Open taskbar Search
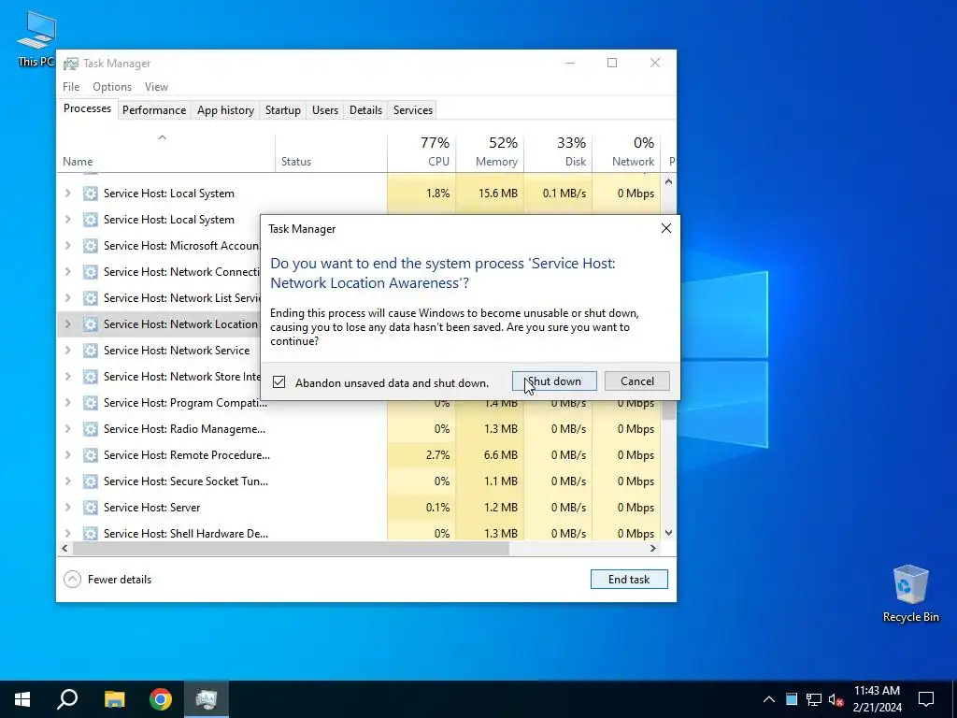The width and height of the screenshot is (957, 718). 67,699
